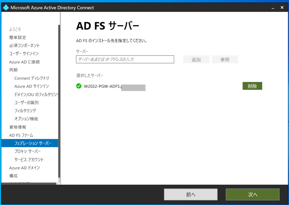Proceed with the 次へ button

253,194
